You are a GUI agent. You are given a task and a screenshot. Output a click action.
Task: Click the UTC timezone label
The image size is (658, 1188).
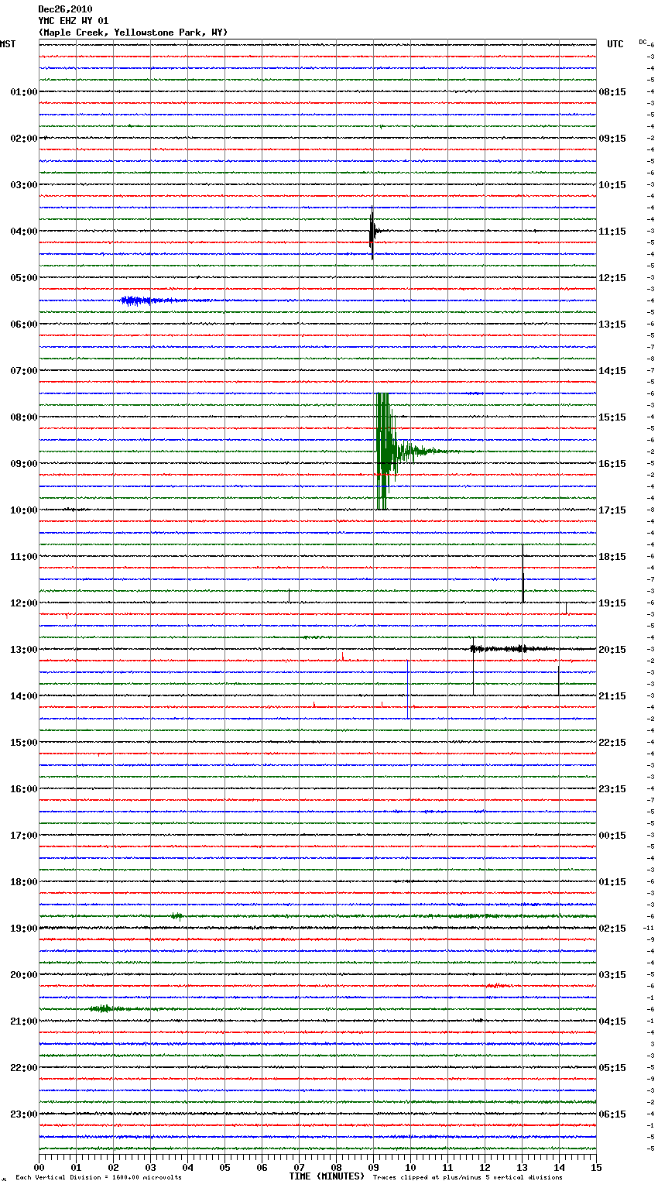pyautogui.click(x=615, y=44)
